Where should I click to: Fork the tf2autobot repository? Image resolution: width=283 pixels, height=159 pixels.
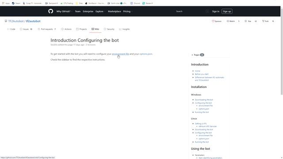(x=265, y=21)
